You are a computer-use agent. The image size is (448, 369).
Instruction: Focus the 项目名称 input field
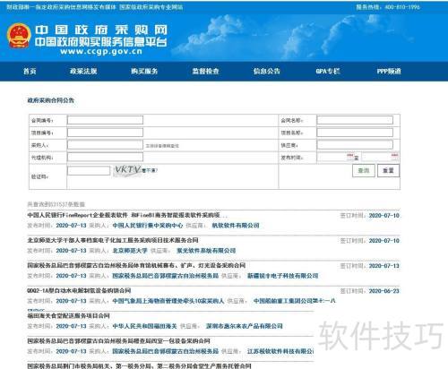coord(355,133)
